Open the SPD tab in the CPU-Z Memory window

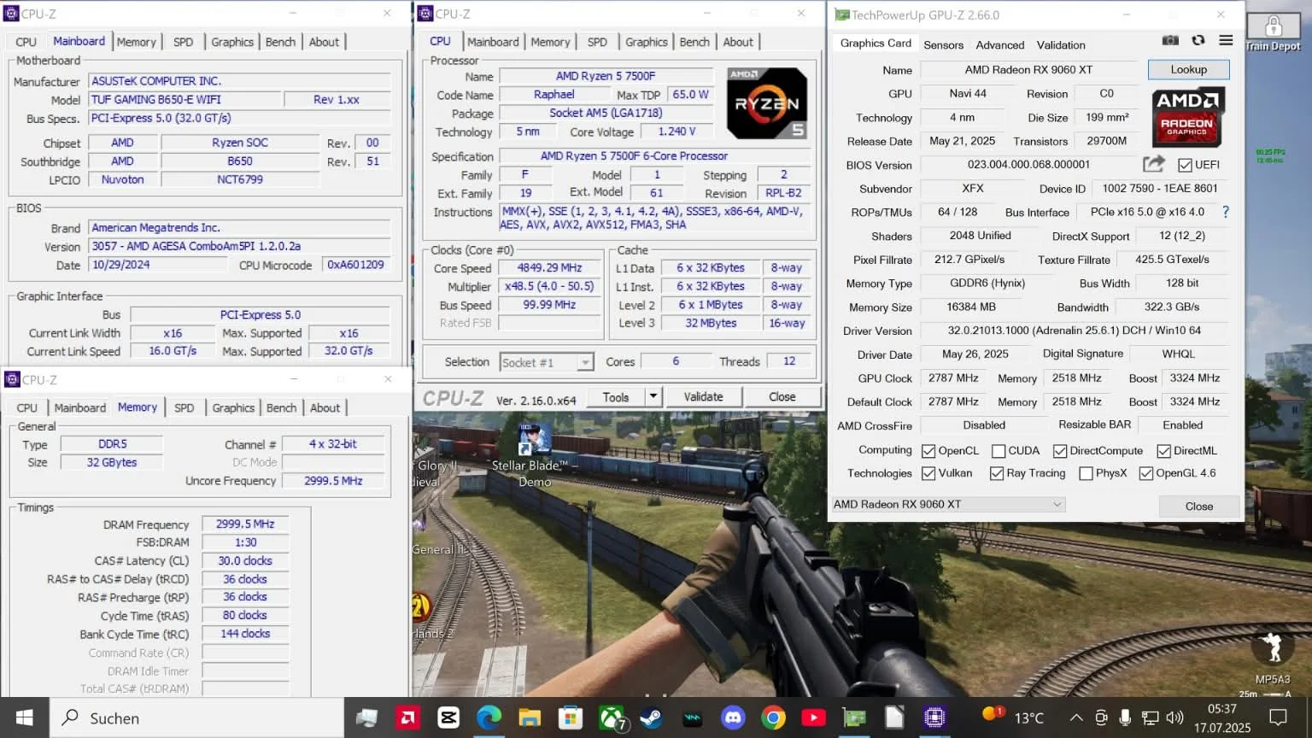[x=184, y=407]
